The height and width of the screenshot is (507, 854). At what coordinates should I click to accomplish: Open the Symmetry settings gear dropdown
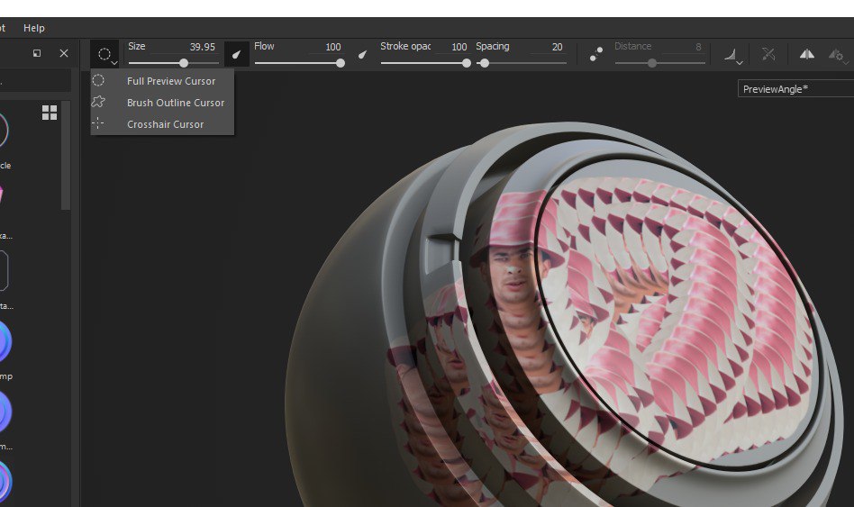click(x=838, y=54)
